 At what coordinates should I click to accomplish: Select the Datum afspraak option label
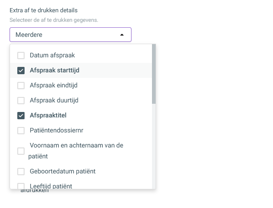point(52,56)
